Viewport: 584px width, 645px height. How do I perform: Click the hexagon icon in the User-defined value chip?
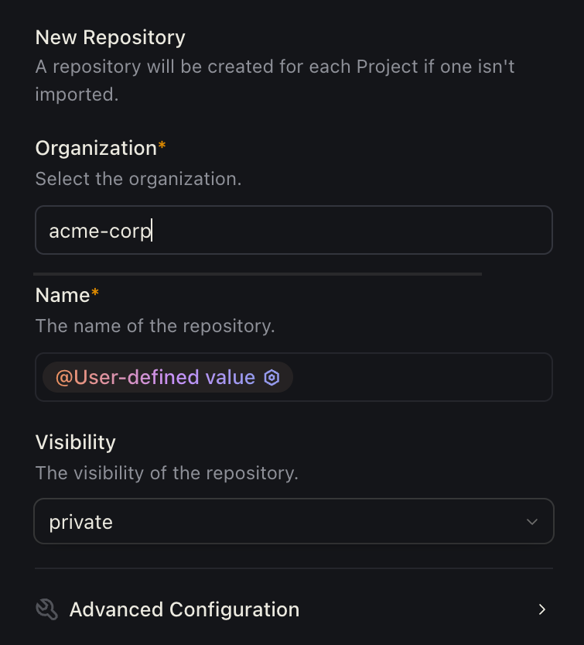point(272,378)
